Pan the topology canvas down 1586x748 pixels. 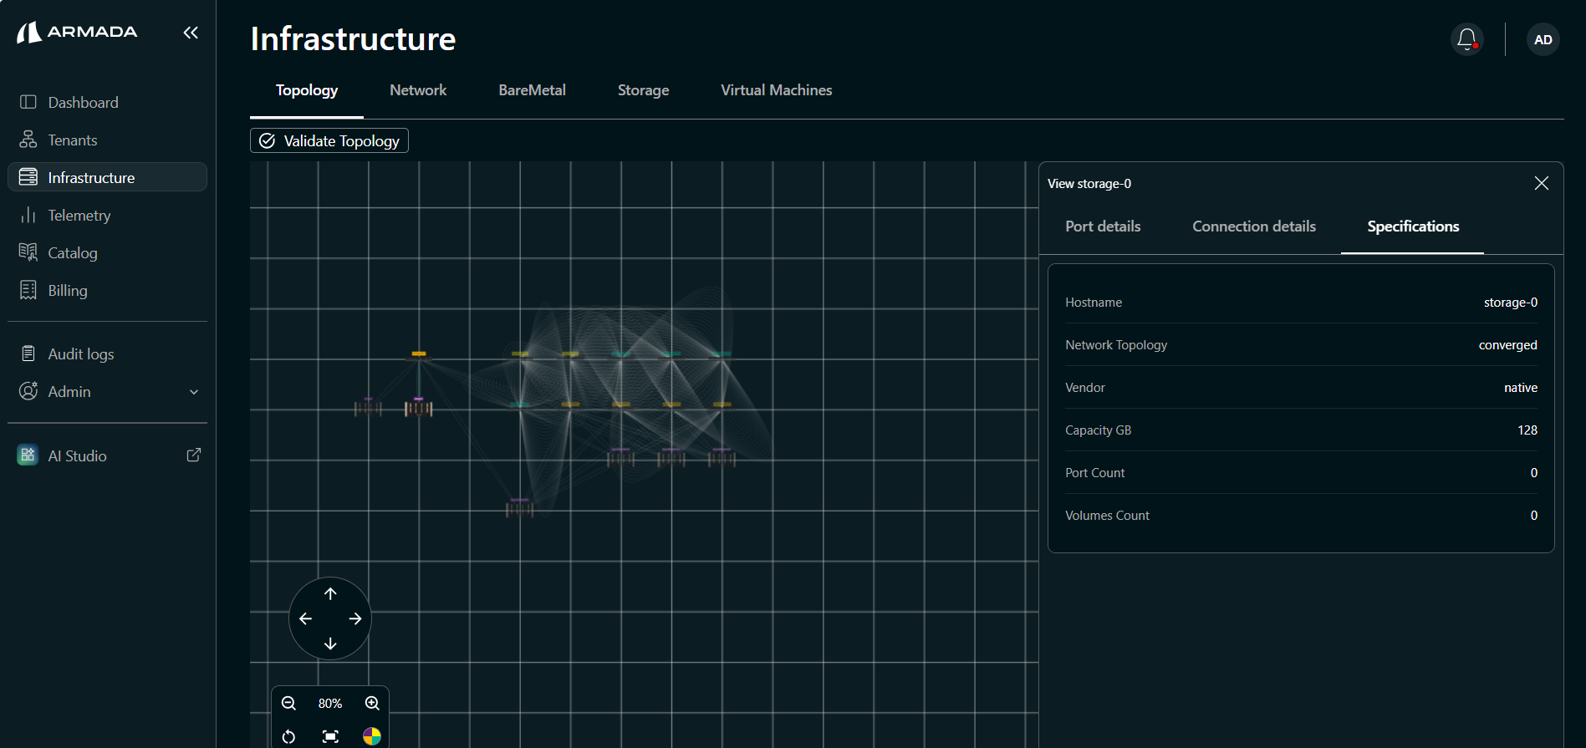click(x=330, y=644)
